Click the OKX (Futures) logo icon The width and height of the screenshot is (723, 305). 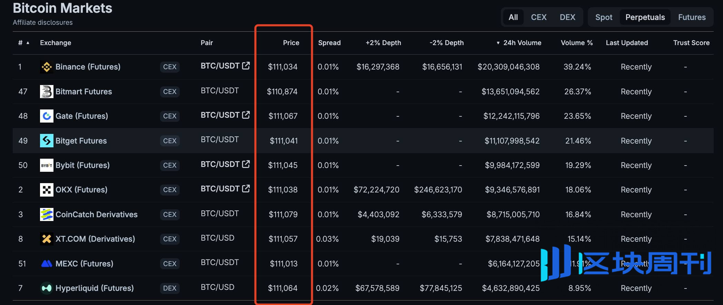tap(47, 190)
